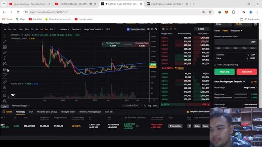Show both-sides order book view

(x=163, y=29)
